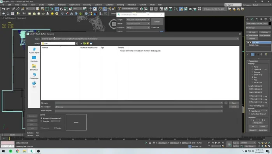Open the Scripting menu
The width and height of the screenshot is (272, 154).
[x=120, y=5]
